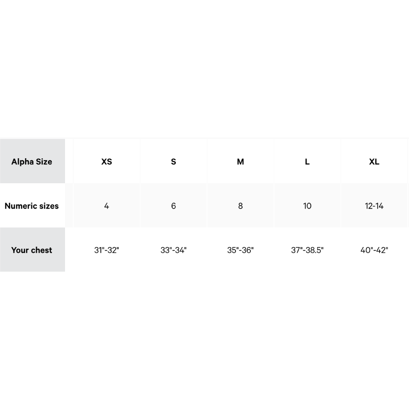
Task: Click the word chest in header
Action: click(40, 250)
